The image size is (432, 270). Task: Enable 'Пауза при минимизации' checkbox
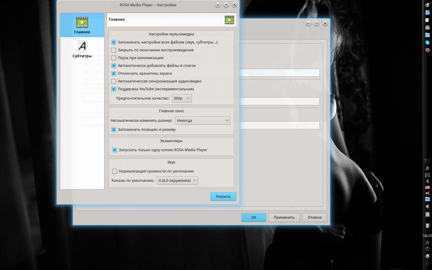click(114, 58)
